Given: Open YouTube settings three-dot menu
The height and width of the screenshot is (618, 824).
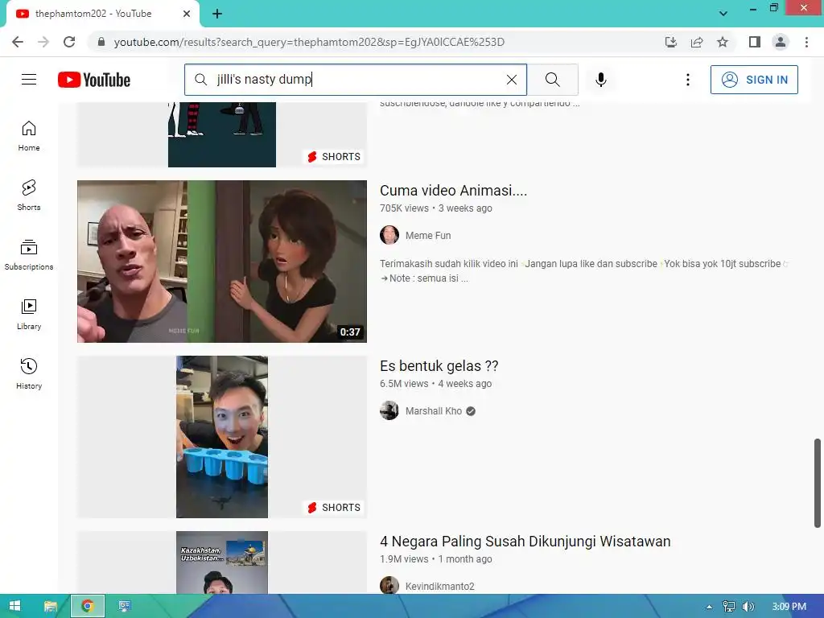Looking at the screenshot, I should point(688,80).
